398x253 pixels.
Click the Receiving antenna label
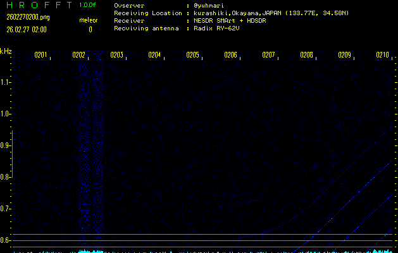coord(146,28)
